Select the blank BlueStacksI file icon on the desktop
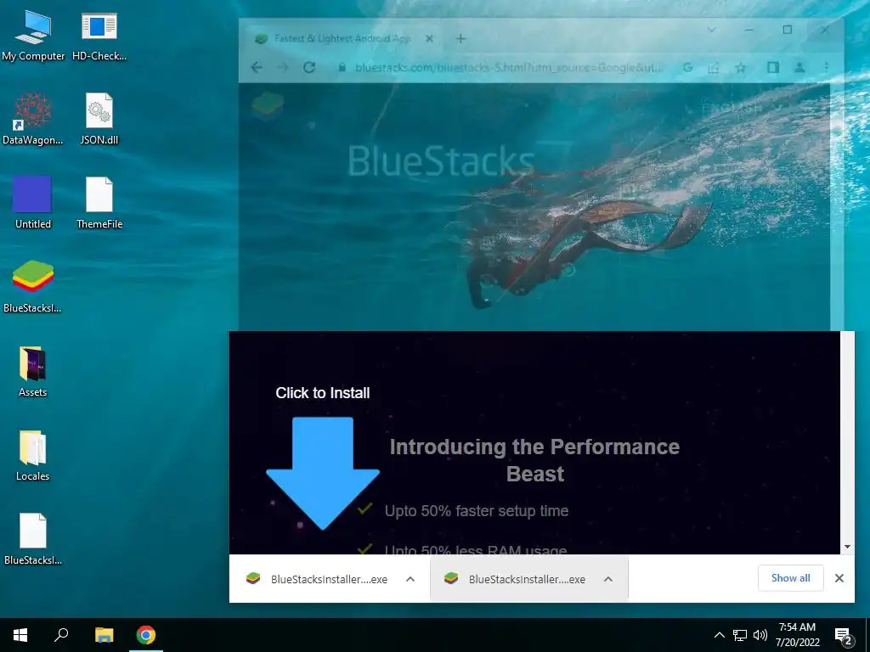The width and height of the screenshot is (870, 652). 33,539
